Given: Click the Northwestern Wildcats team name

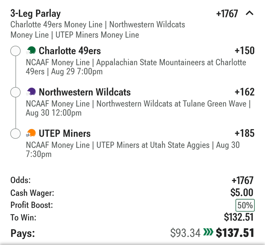Looking at the screenshot, I should pos(85,92).
